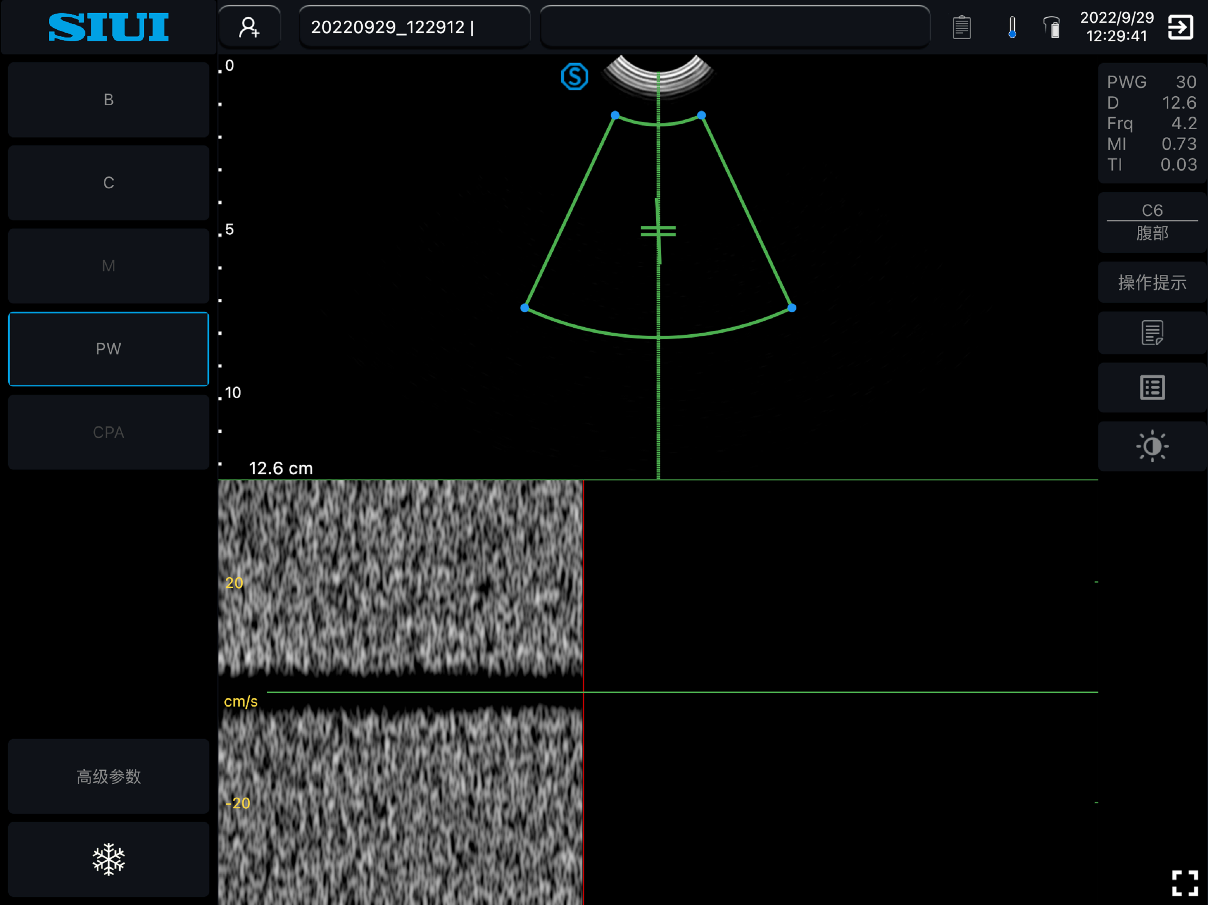1208x905 pixels.
Task: Click the 5 cm depth scale mark
Action: (x=229, y=229)
